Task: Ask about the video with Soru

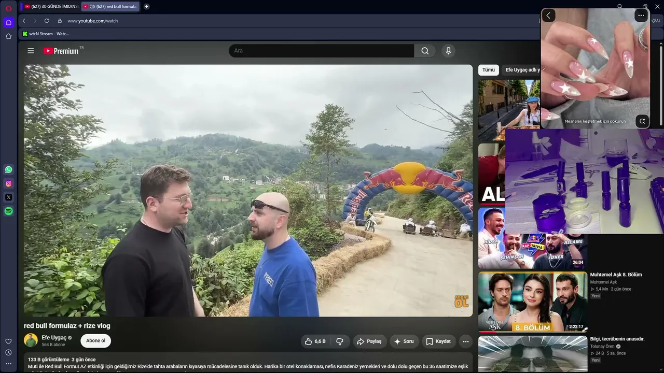Action: click(404, 341)
